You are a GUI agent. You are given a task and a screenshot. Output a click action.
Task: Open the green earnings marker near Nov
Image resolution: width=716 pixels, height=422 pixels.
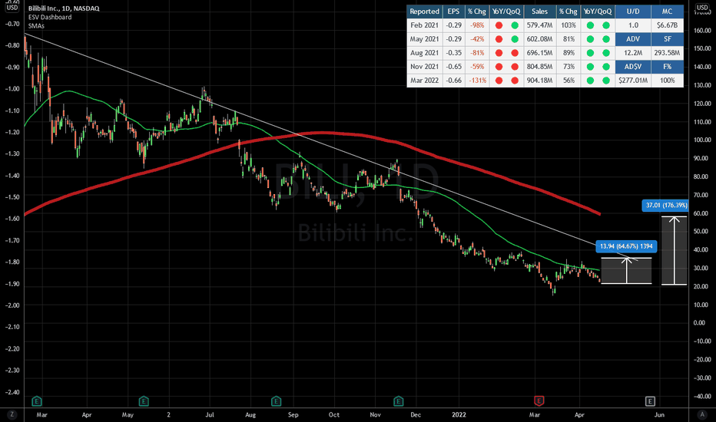[398, 401]
